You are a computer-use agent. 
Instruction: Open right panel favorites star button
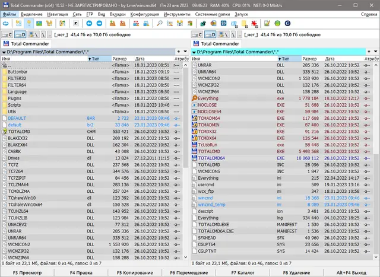click(369, 52)
